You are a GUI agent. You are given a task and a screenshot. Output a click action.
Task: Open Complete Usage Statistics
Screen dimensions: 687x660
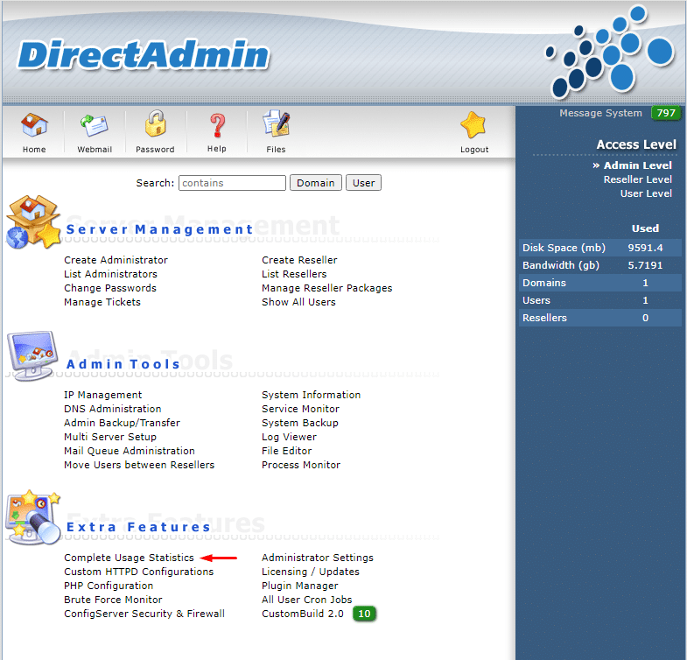click(x=129, y=558)
